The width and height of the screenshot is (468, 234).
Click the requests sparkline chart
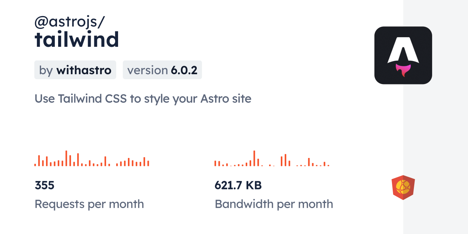coord(92,159)
